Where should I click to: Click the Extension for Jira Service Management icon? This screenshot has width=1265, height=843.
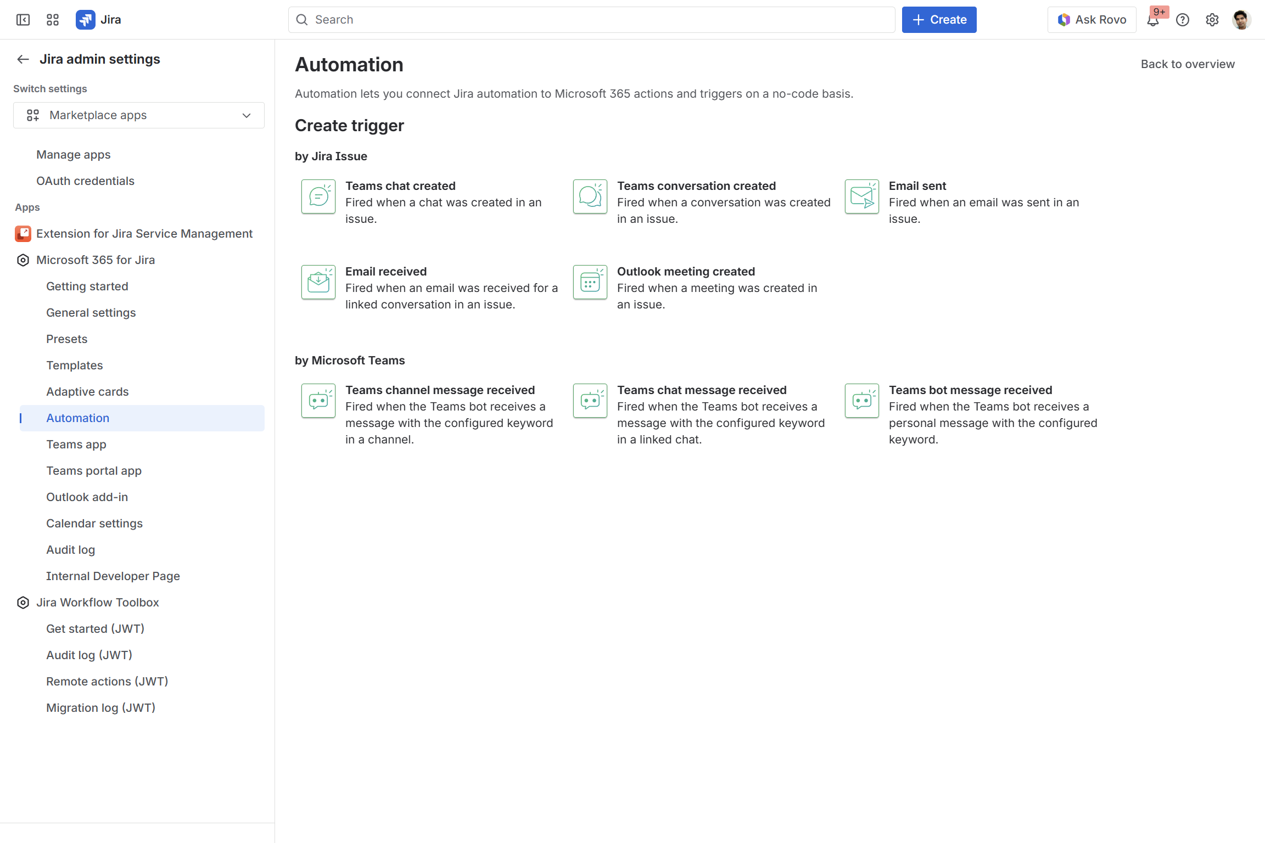[23, 234]
